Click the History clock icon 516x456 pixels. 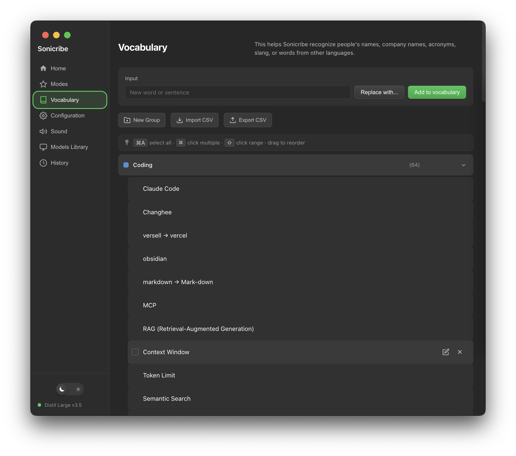(43, 163)
